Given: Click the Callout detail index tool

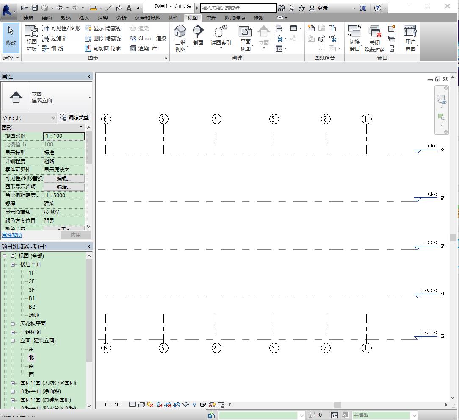Looking at the screenshot, I should click(x=221, y=36).
